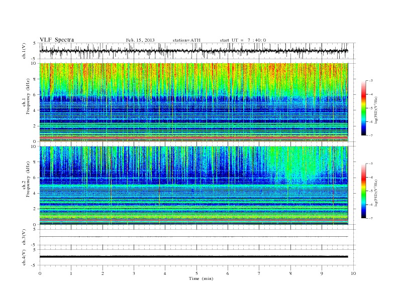The height and width of the screenshot is (307, 398).
Task: Click the ch.1(V) waveform axis label
Action: click(24, 51)
